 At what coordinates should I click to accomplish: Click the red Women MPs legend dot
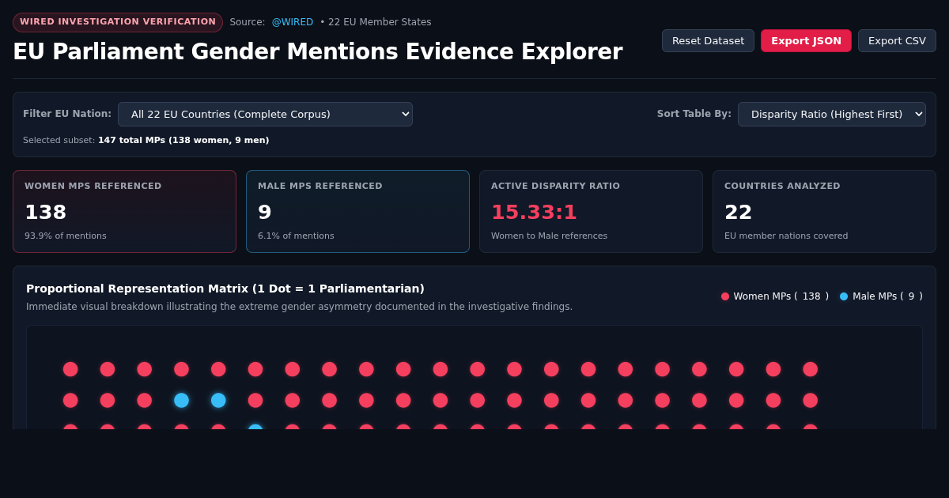click(x=725, y=296)
